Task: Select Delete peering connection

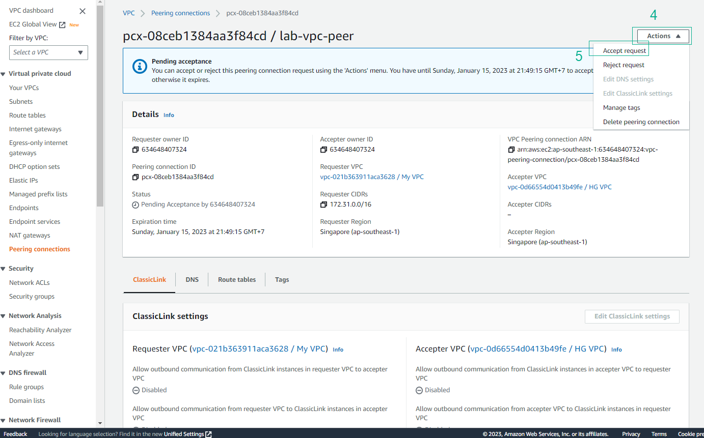Action: coord(641,122)
